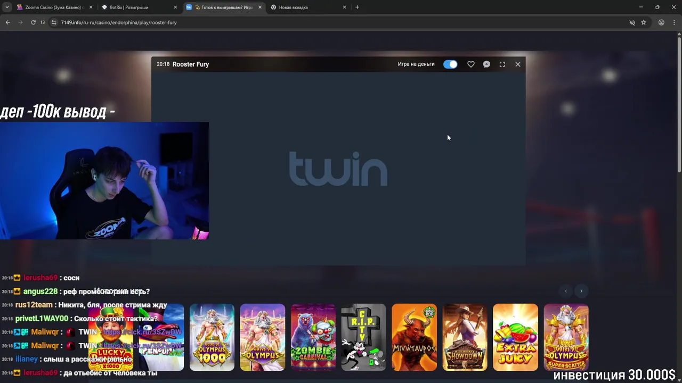Open the Extra Juicy game

[515, 337]
